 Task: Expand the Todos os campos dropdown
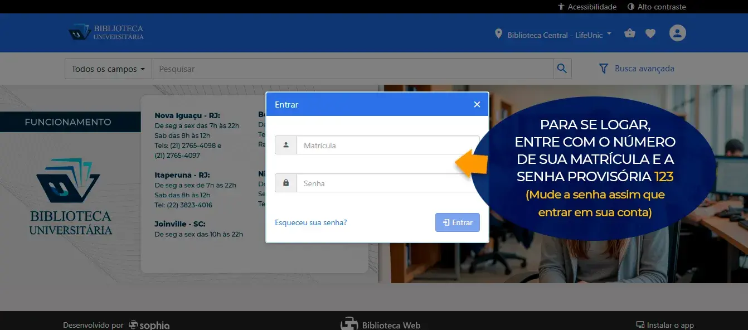[108, 69]
